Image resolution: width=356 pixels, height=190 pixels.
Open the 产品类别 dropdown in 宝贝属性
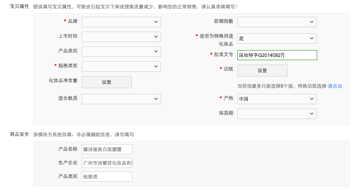tap(121, 52)
